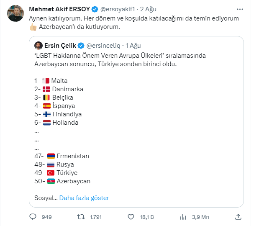Click the reply speech bubble icon

point(33,217)
